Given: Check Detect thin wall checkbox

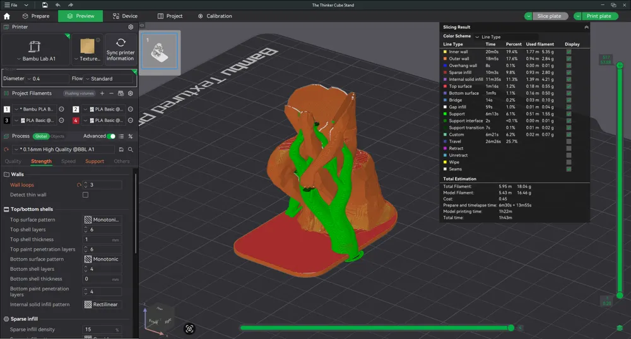Looking at the screenshot, I should (85, 195).
